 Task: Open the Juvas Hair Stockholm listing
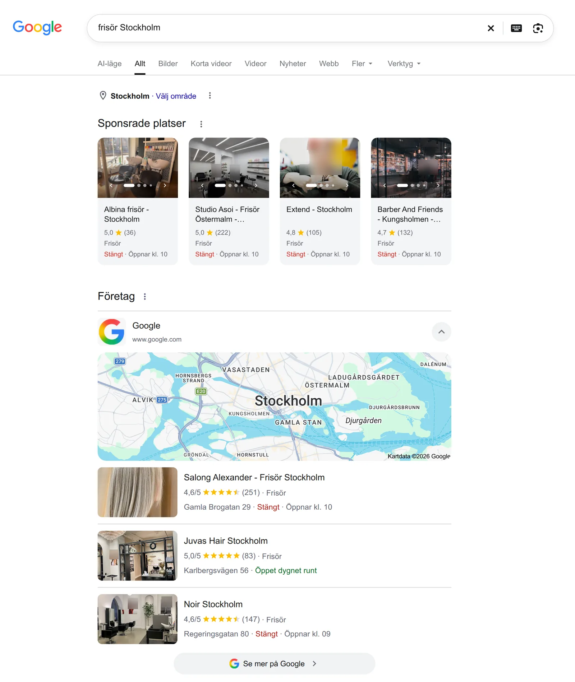(226, 541)
